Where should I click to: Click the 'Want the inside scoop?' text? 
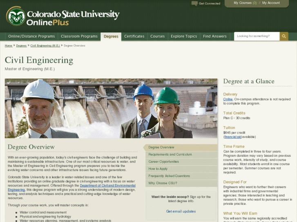tap(170, 197)
